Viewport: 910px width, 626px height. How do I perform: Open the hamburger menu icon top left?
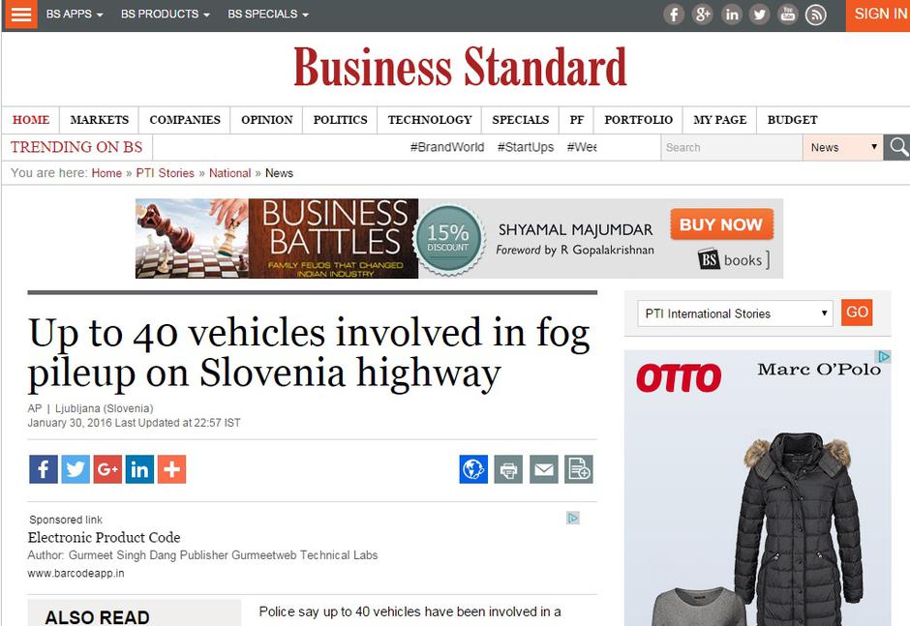(x=20, y=15)
